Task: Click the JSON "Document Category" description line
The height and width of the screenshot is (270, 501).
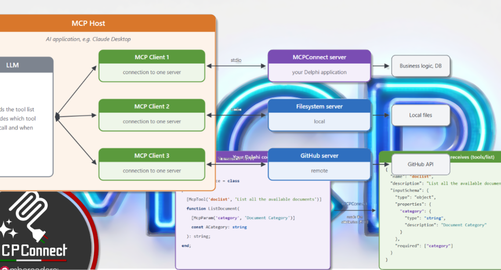Action: (445, 225)
